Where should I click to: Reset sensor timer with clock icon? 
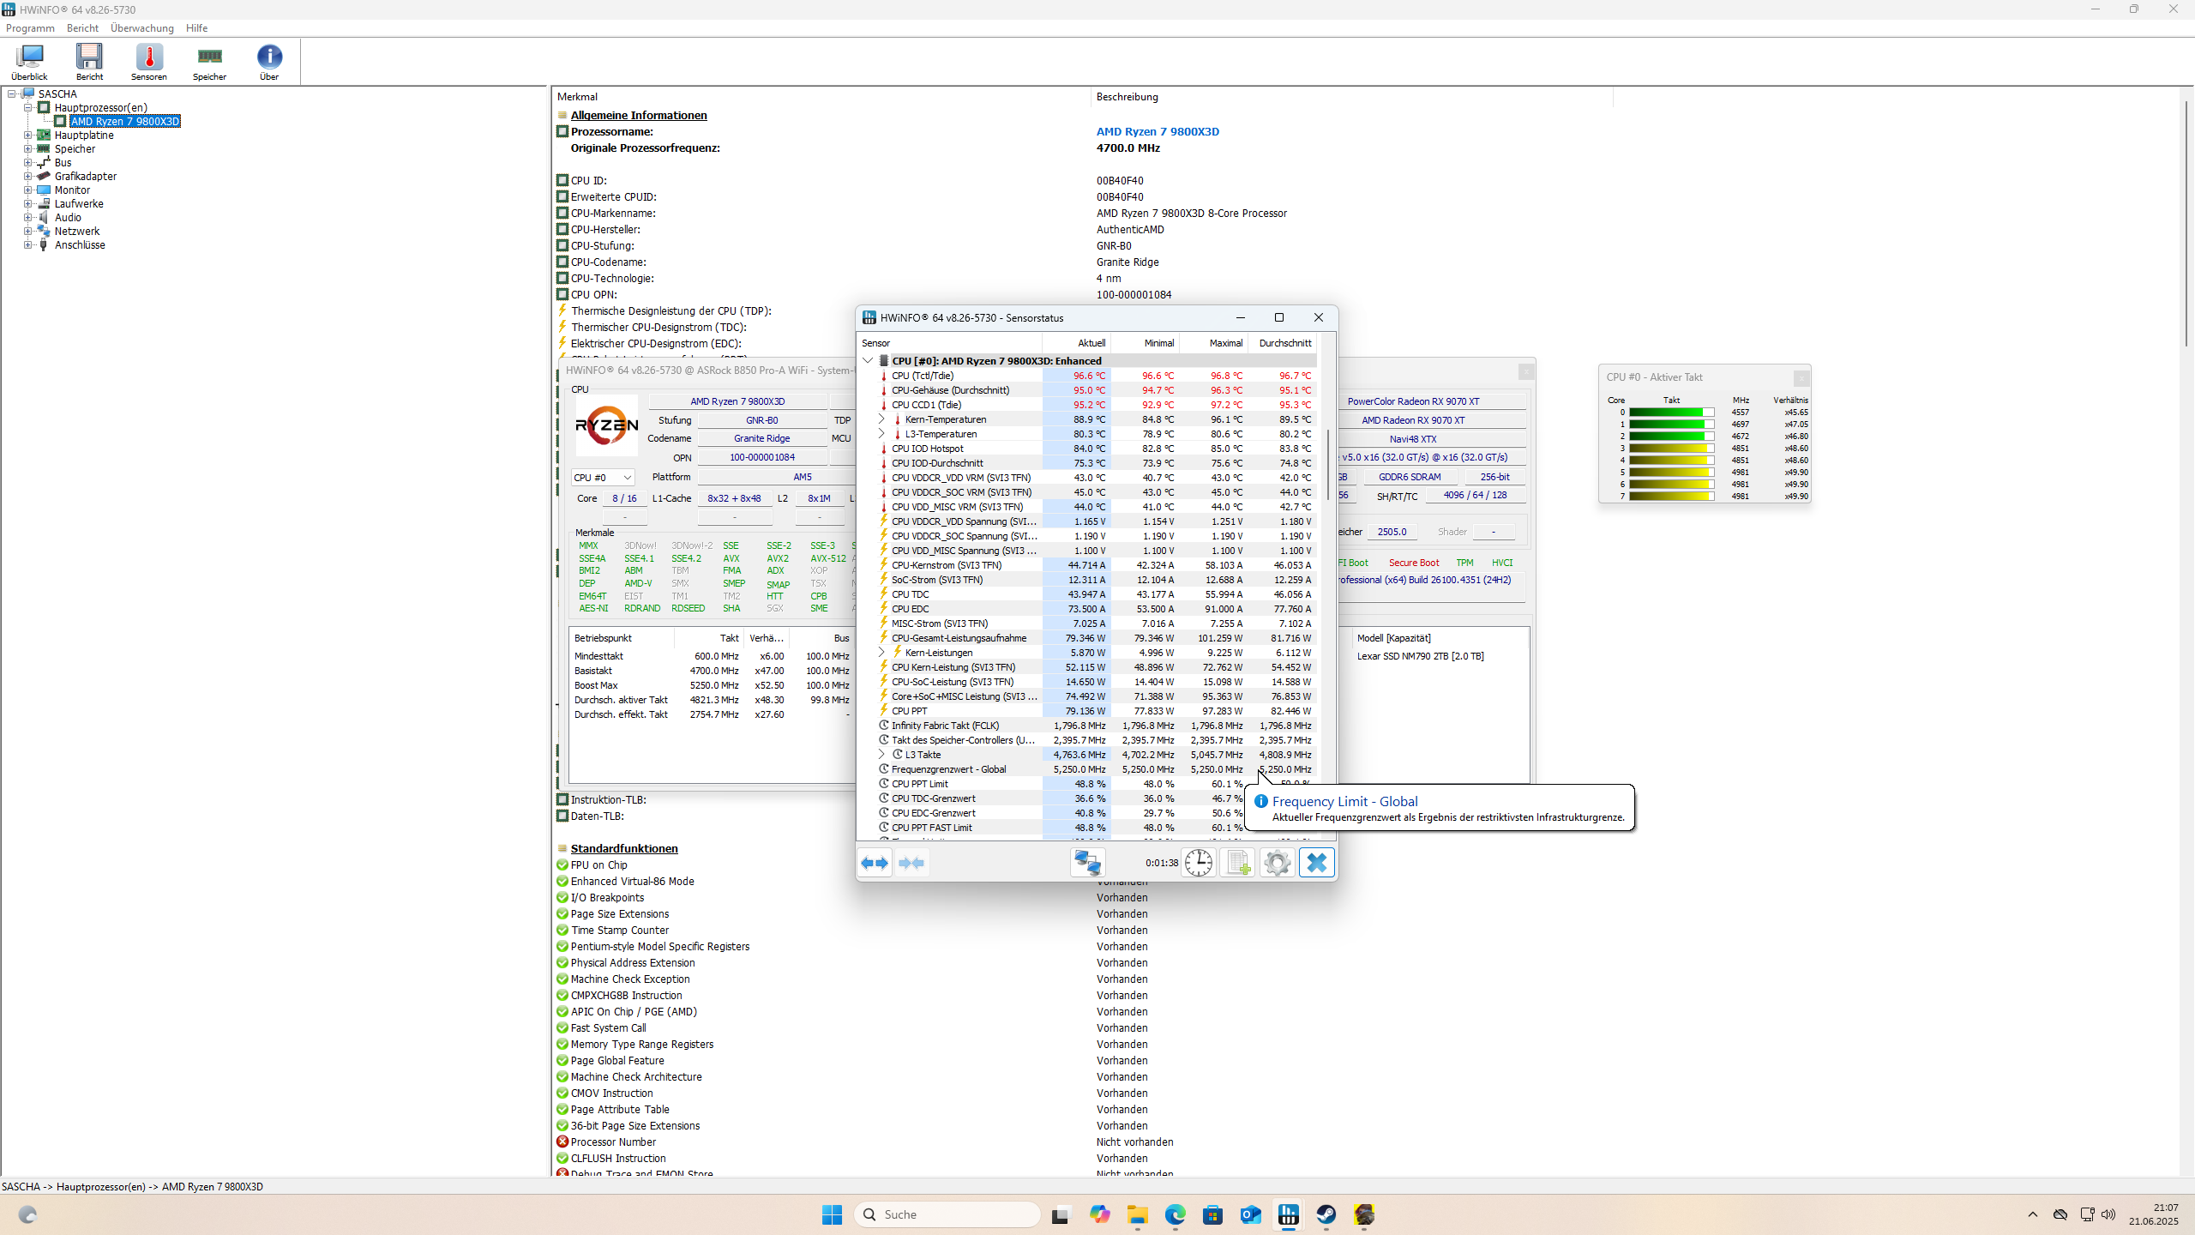(x=1198, y=863)
